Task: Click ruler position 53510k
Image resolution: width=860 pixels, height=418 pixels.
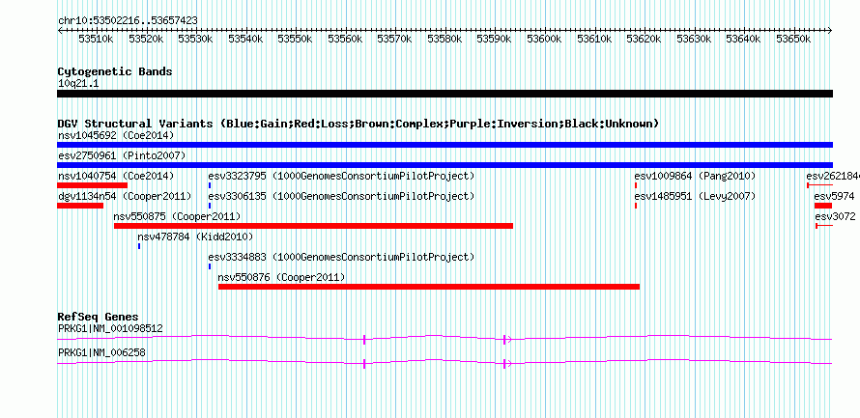Action: (x=96, y=39)
